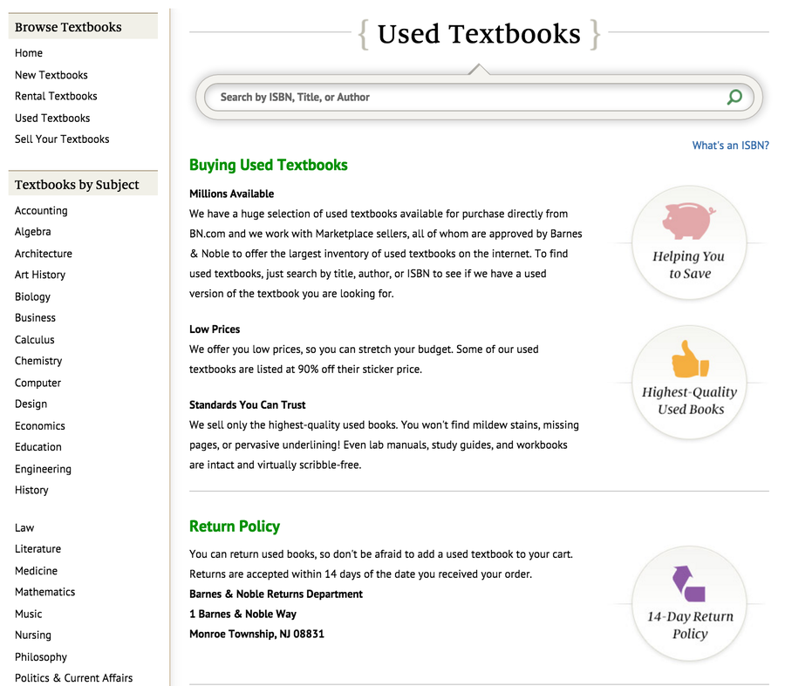785x686 pixels.
Task: Click the green magnifying glass search icon
Action: [734, 97]
